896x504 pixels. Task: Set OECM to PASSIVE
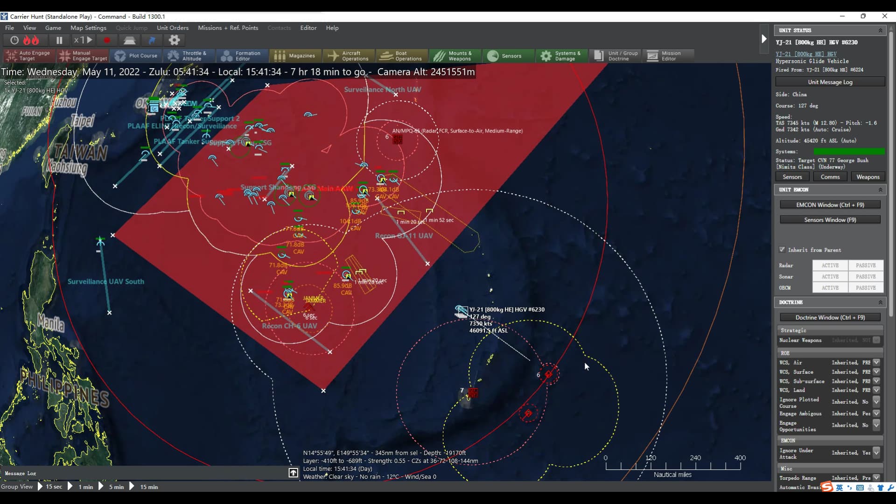[866, 288]
